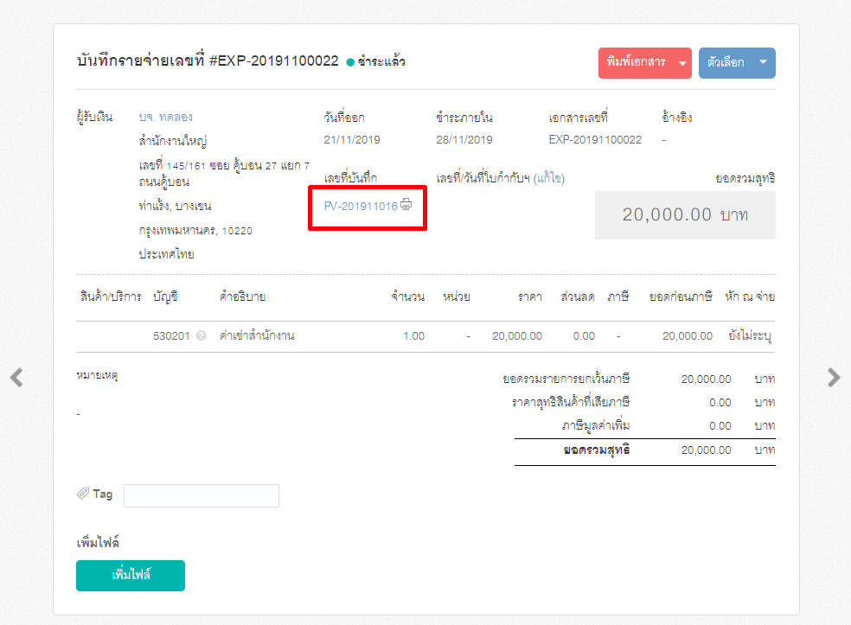The height and width of the screenshot is (625, 851).
Task: Open the บจ. ทดลอง payee link
Action: (x=165, y=118)
